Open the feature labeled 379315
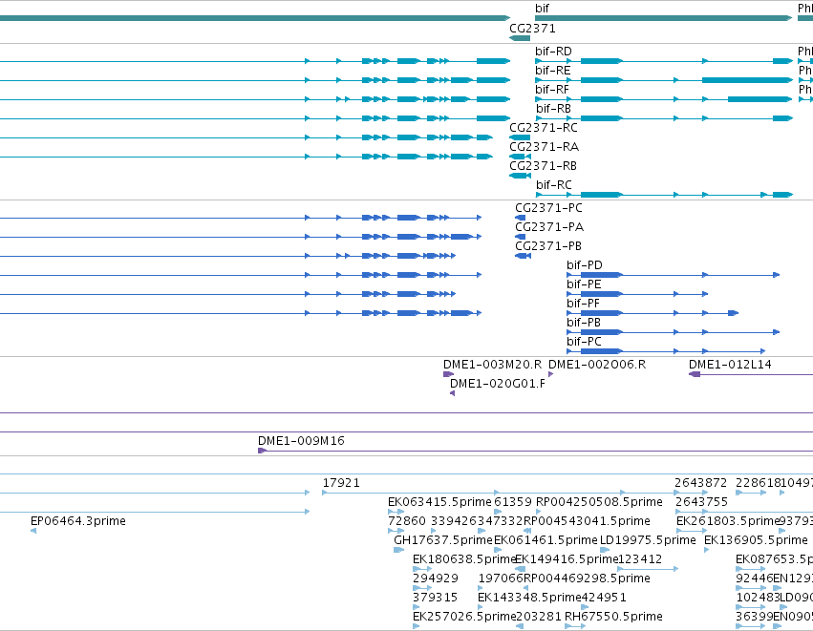 (x=435, y=598)
